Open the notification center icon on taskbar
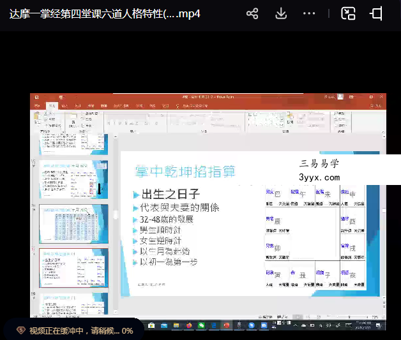This screenshot has width=401, height=340. click(379, 325)
